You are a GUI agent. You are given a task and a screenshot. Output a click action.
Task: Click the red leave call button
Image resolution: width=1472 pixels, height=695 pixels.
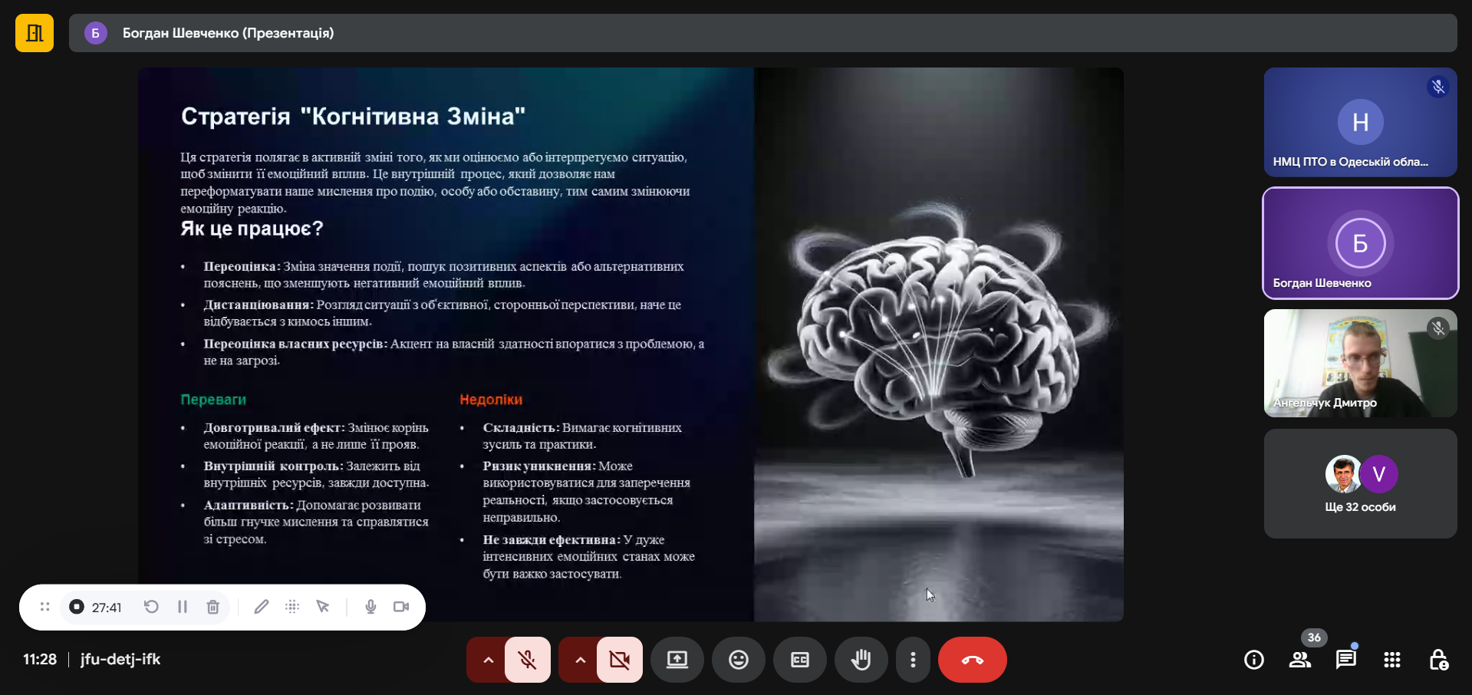(972, 660)
